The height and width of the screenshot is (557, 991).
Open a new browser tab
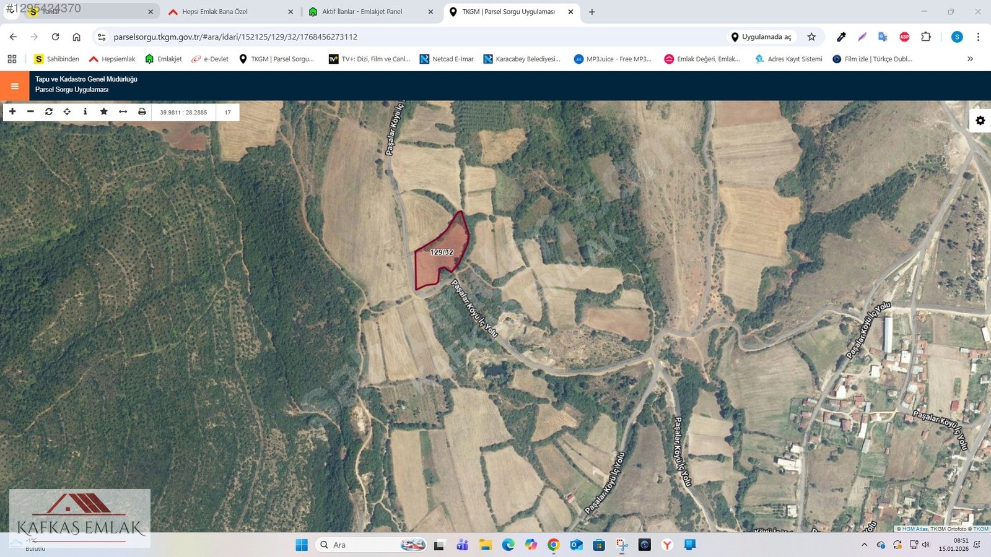click(x=592, y=12)
